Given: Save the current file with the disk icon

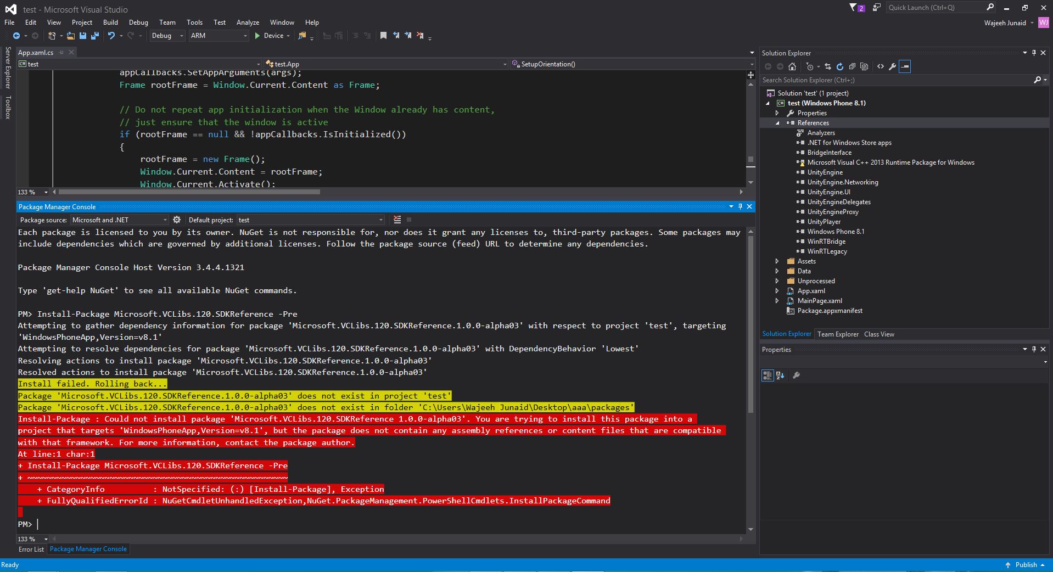Looking at the screenshot, I should click(83, 36).
